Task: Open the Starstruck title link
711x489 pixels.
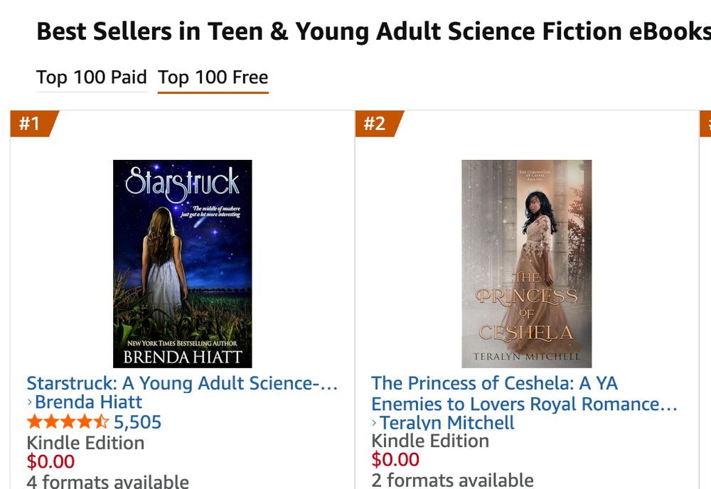Action: tap(181, 383)
